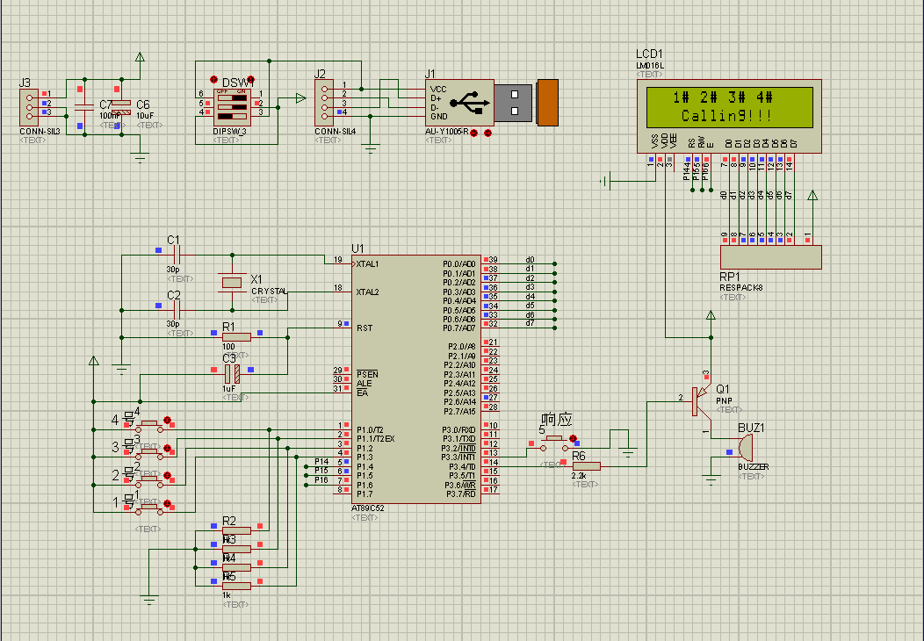Toggle DSW1 switch row between pins 5 and 2
The width and height of the screenshot is (924, 641).
(x=232, y=107)
